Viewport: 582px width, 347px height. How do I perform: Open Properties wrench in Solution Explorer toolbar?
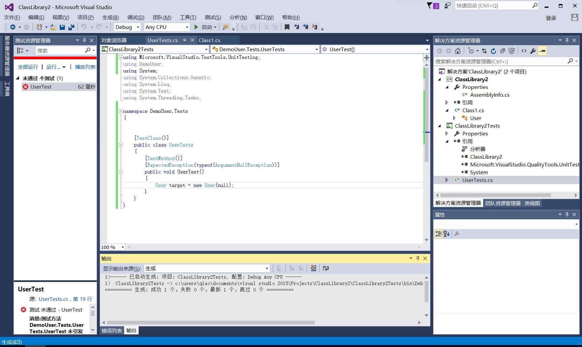click(533, 51)
